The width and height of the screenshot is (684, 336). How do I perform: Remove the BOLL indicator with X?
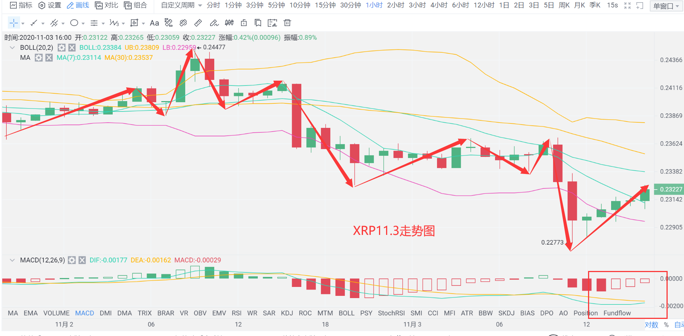(x=72, y=48)
